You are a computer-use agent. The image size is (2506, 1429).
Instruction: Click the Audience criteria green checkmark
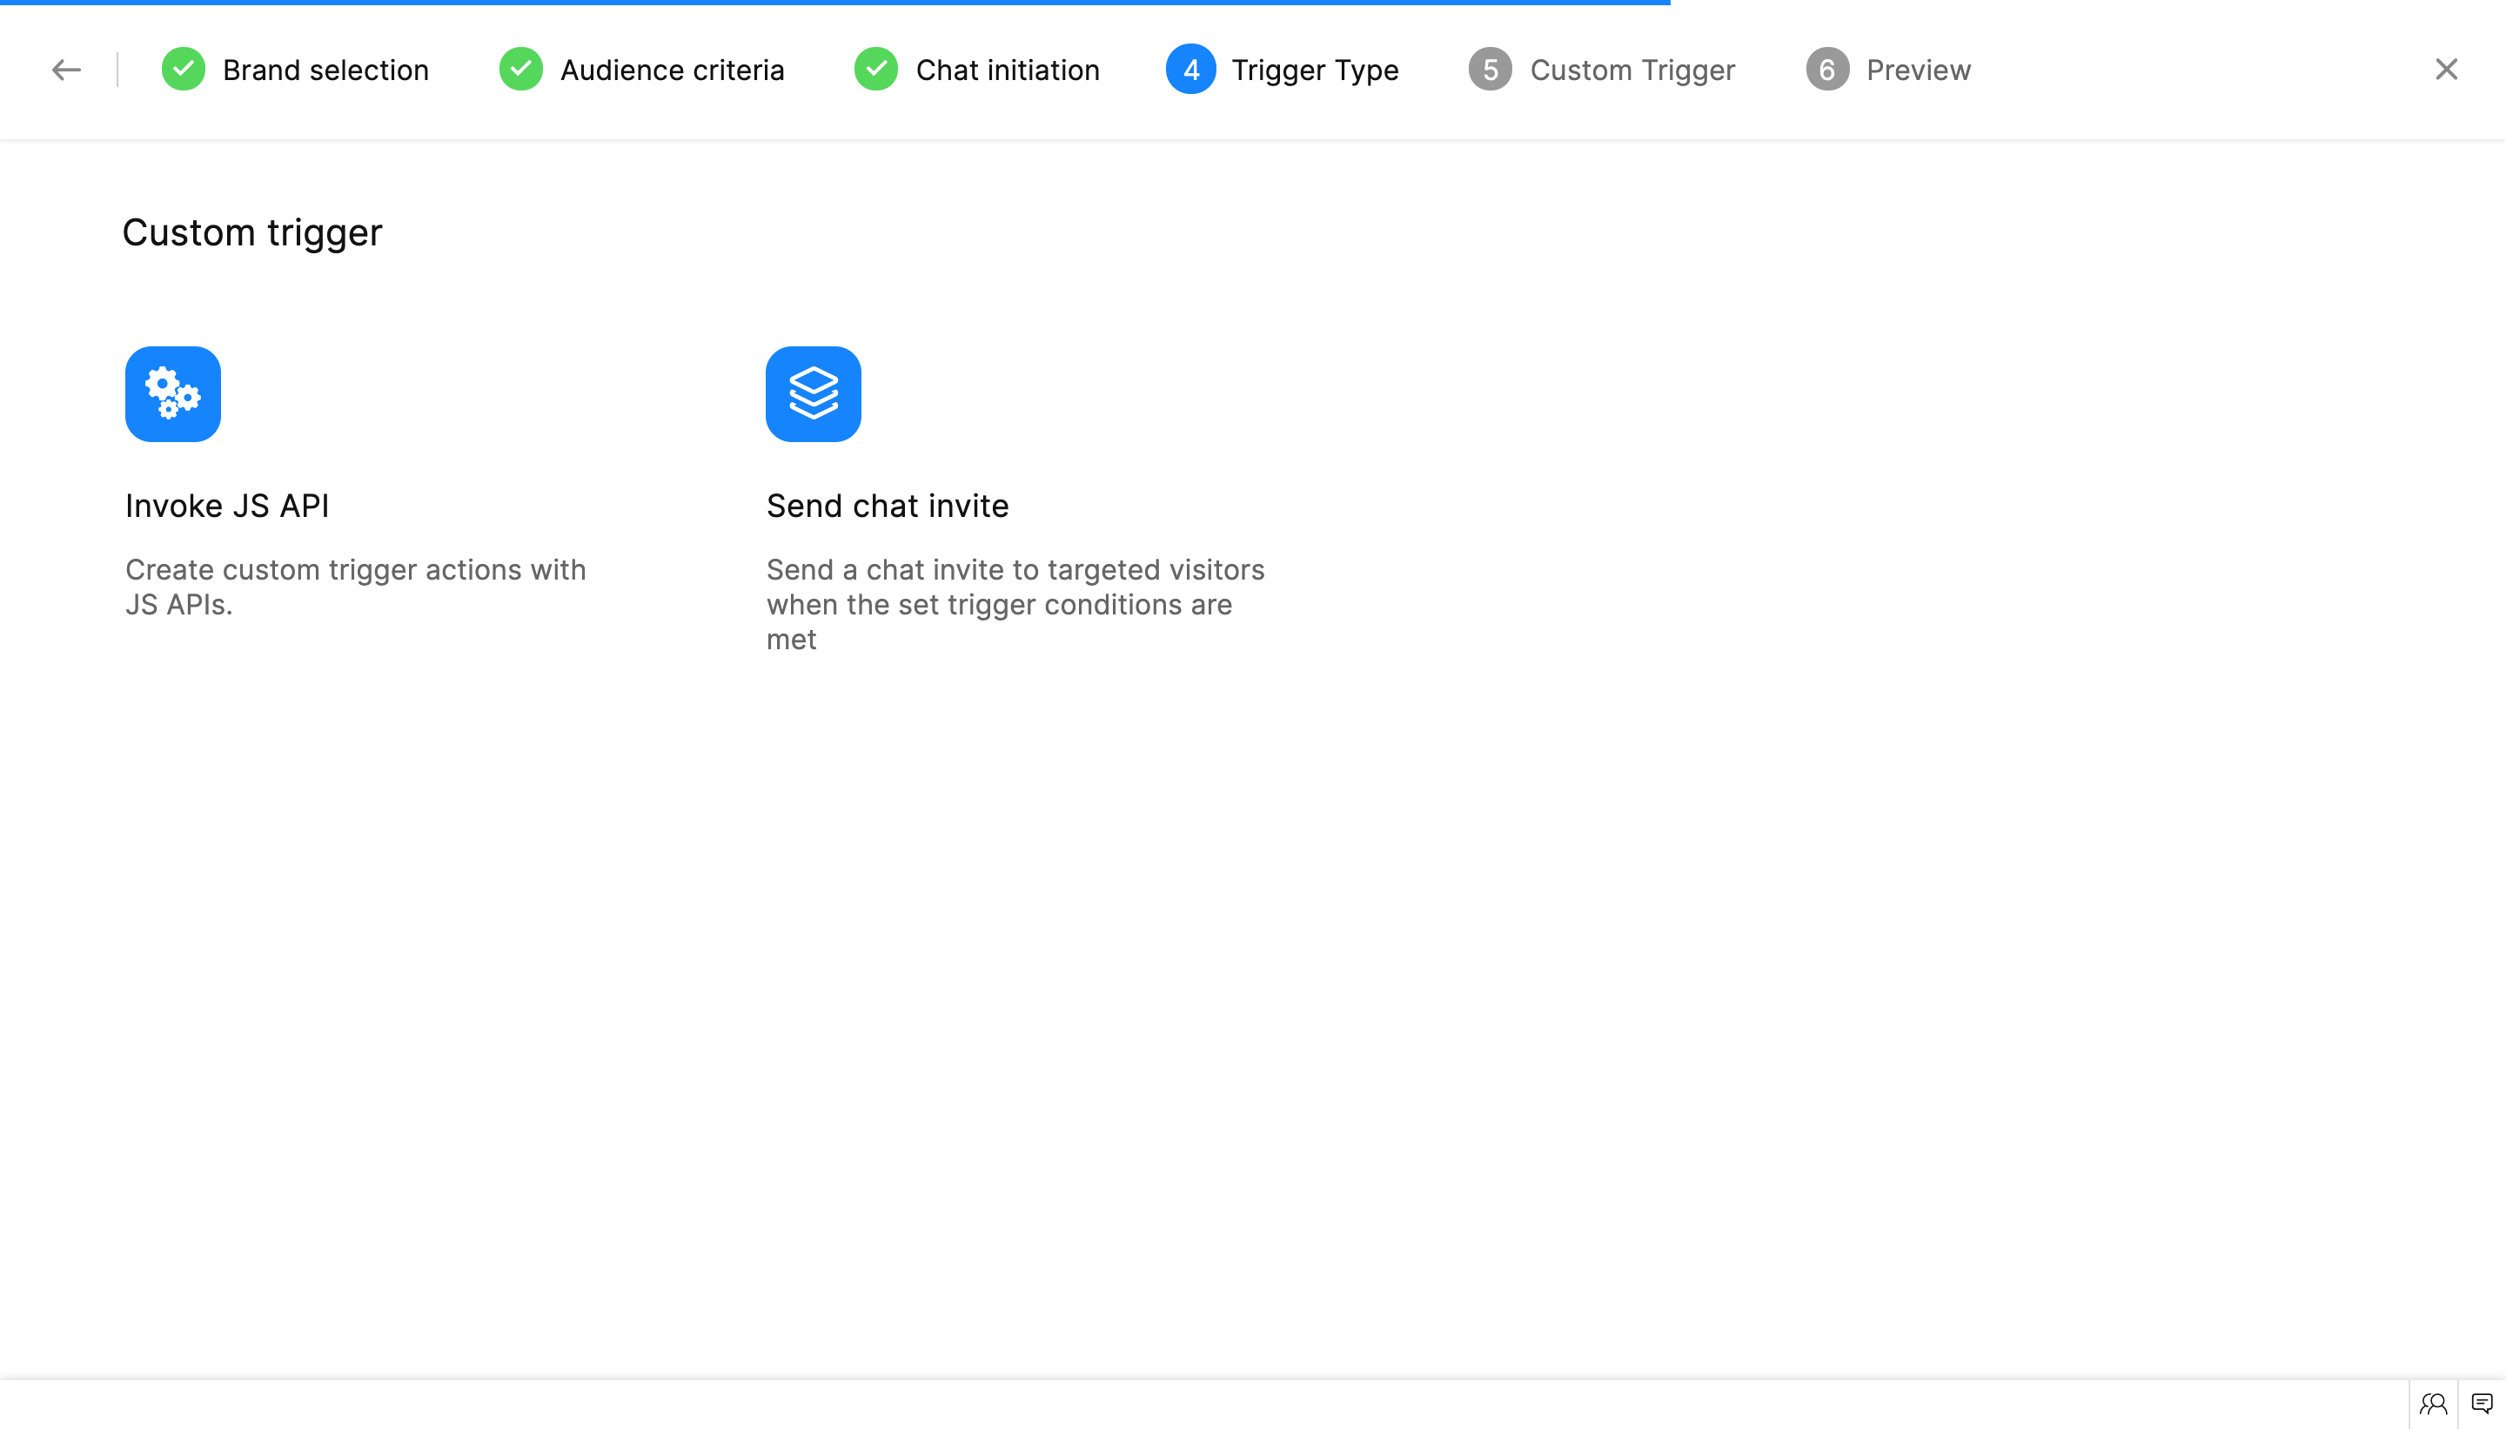point(520,70)
